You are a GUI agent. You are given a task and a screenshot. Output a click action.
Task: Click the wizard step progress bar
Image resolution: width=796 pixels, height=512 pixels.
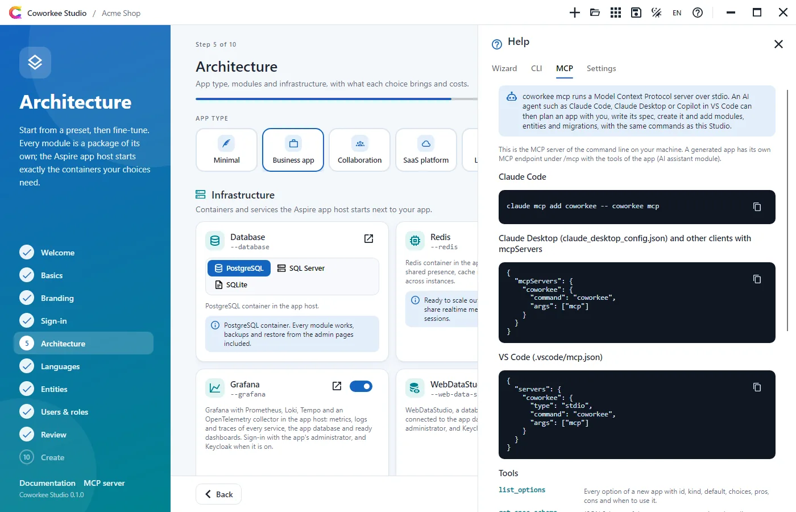tap(337, 99)
